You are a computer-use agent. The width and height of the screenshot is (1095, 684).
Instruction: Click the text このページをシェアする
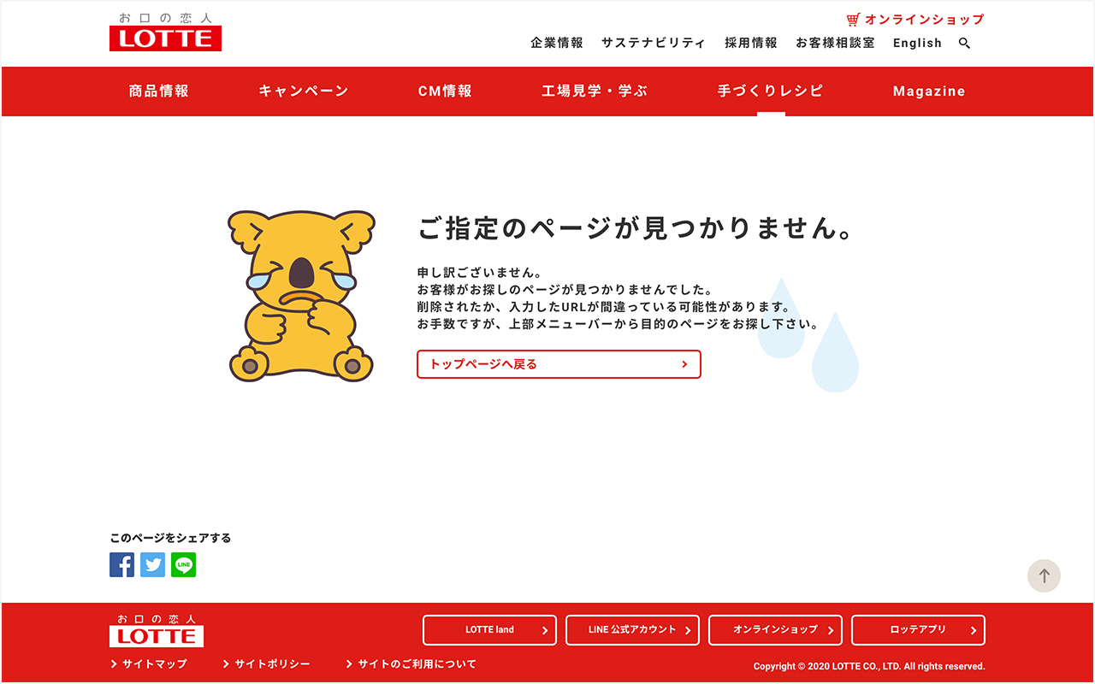click(170, 538)
